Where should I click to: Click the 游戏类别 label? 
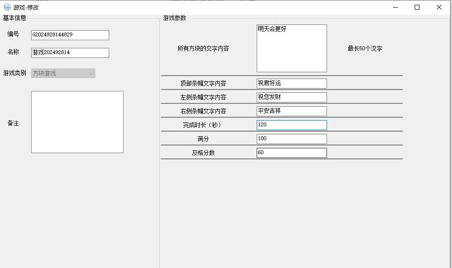point(14,73)
